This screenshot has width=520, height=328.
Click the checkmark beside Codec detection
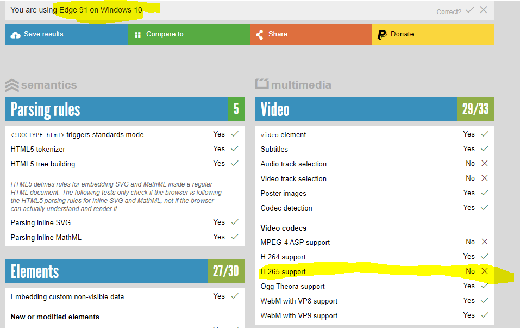pyautogui.click(x=485, y=207)
